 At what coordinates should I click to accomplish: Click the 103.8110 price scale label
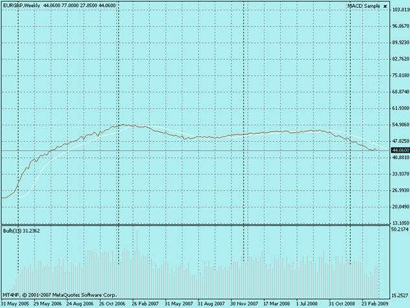tap(398, 10)
